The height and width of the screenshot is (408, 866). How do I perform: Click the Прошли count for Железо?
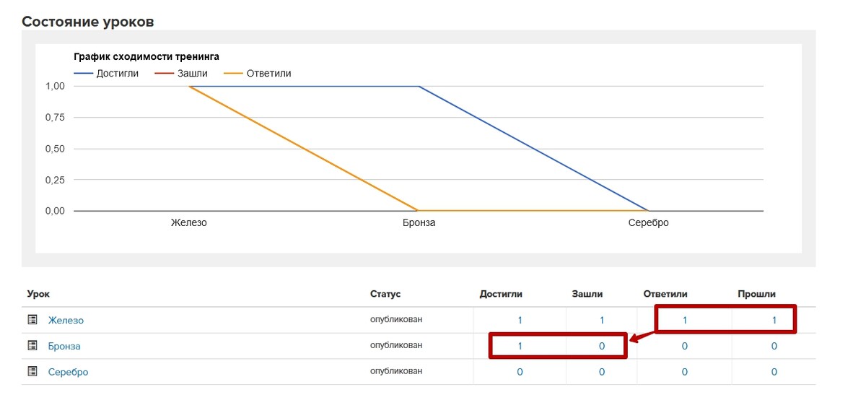point(774,320)
